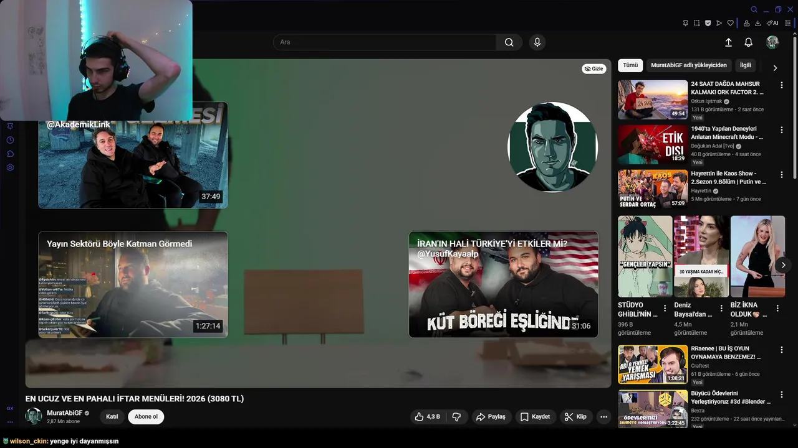Viewport: 798px width, 448px height.
Task: Click the search magnifier button next to Ara field
Action: [509, 42]
